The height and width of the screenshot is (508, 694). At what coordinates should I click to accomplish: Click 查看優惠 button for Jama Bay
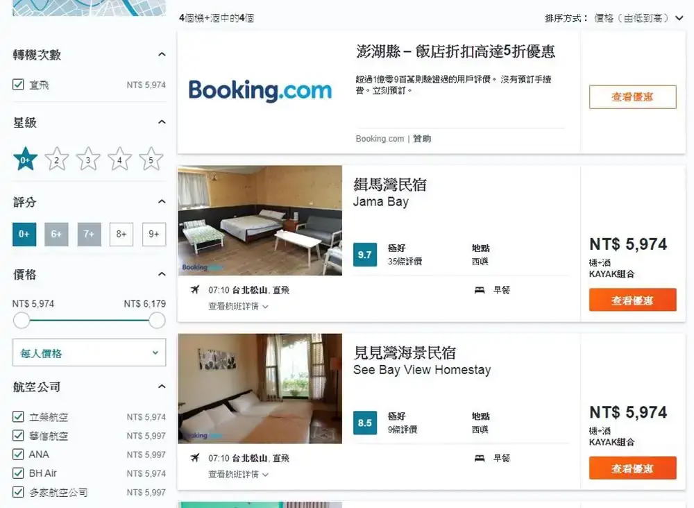click(632, 300)
